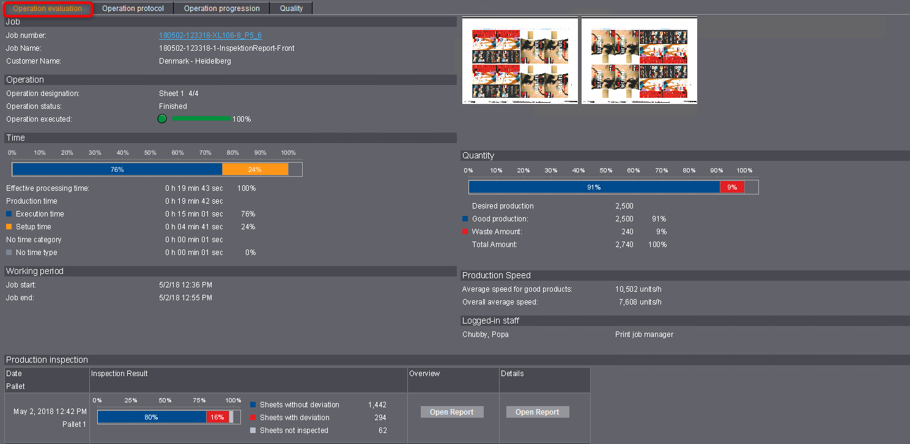Open the job number 180502-123318-XL106-8_P5_6 link
This screenshot has width=910, height=444.
click(210, 35)
